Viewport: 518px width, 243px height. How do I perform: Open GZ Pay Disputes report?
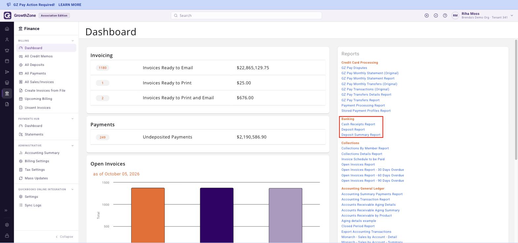pyautogui.click(x=354, y=68)
